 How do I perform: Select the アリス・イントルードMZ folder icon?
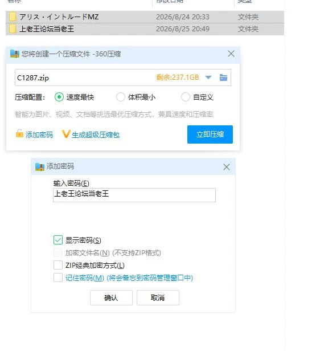click(13, 17)
